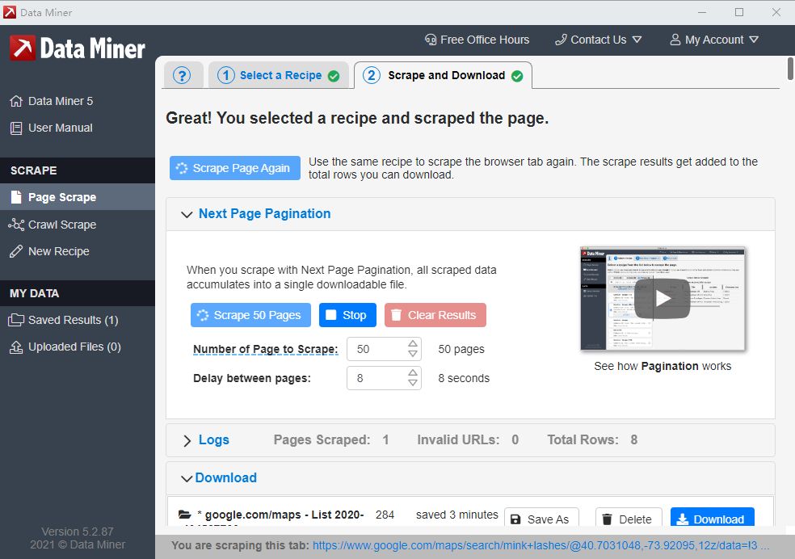This screenshot has height=559, width=795.
Task: Open the scraped Google Maps tab URL
Action: pos(541,546)
